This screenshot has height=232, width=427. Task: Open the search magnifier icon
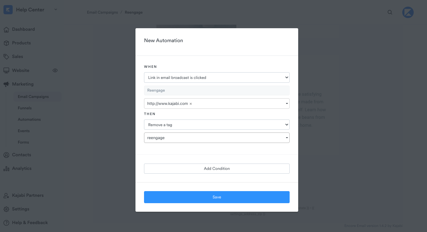point(390,12)
